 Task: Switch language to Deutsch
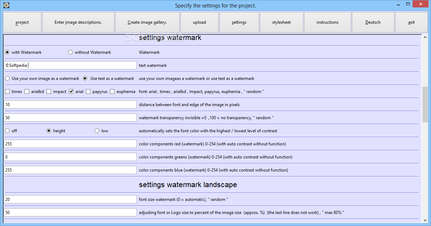point(373,22)
